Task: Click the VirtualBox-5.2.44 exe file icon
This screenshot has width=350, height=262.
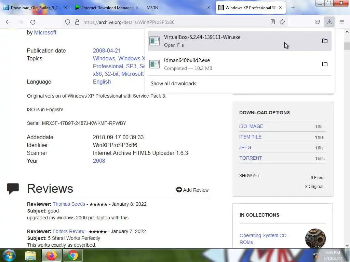Action: [x=154, y=41]
